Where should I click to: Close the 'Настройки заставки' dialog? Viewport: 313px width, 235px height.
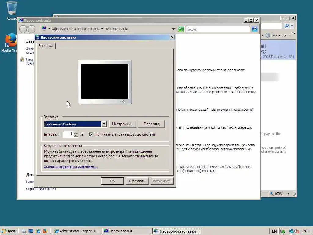(x=172, y=37)
